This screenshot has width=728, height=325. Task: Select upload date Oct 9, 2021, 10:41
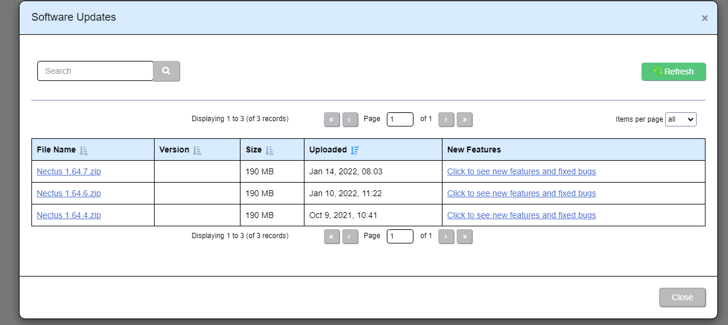click(x=343, y=215)
